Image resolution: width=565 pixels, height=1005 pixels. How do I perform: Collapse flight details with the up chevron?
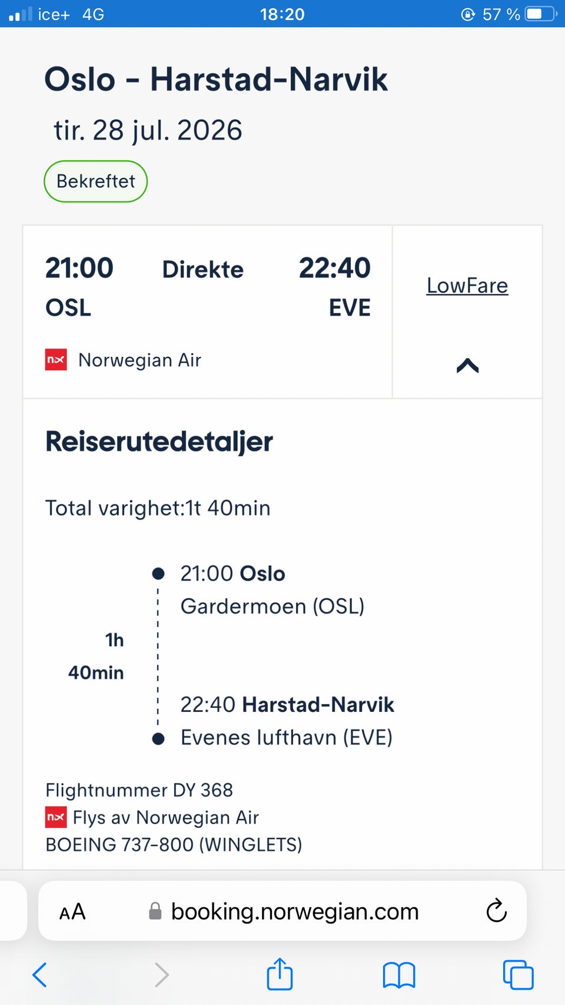tap(467, 366)
